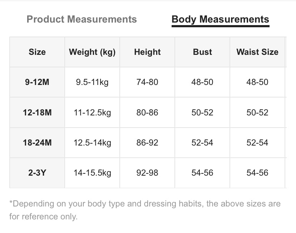Select the Body Measurements tab
Viewport: 296px width, 233px height.
coord(220,19)
